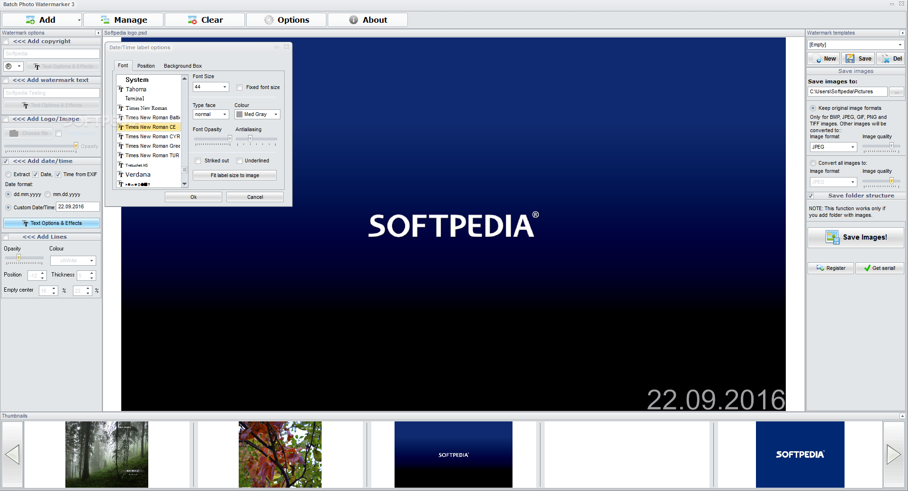Open the Options toolbar button

click(x=287, y=20)
